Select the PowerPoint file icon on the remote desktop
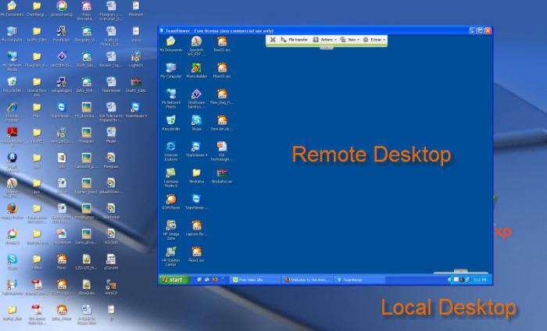The width and height of the screenshot is (547, 331). pos(221,151)
